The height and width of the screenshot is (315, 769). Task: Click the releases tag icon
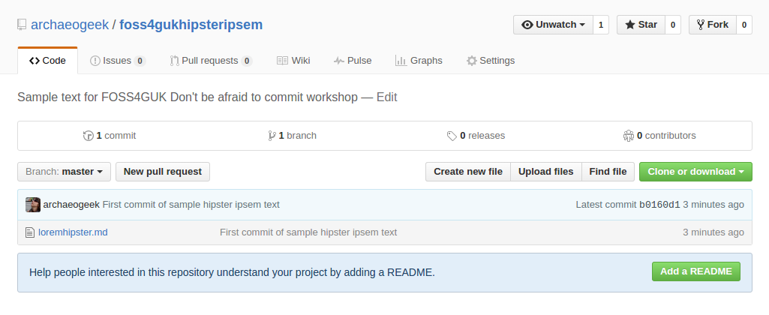point(452,136)
